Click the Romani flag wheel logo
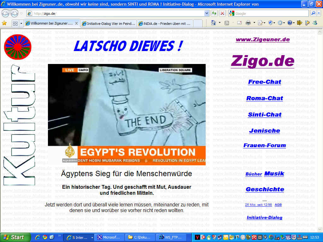 (x=18, y=47)
